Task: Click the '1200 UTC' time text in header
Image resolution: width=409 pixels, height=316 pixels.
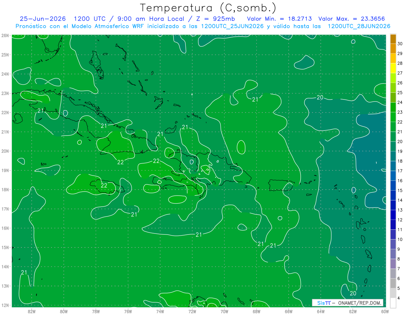Action: (90, 19)
